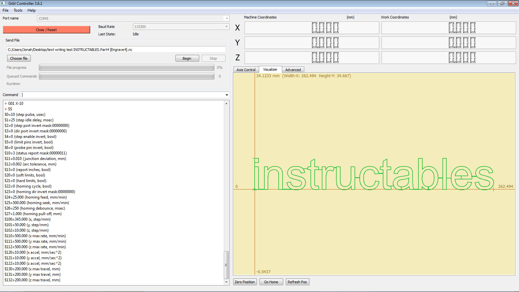Screen dimensions: 519x292
Task: Click the '$12=0.002 (arc tolerance, mm)' line
Action: click(x=30, y=164)
